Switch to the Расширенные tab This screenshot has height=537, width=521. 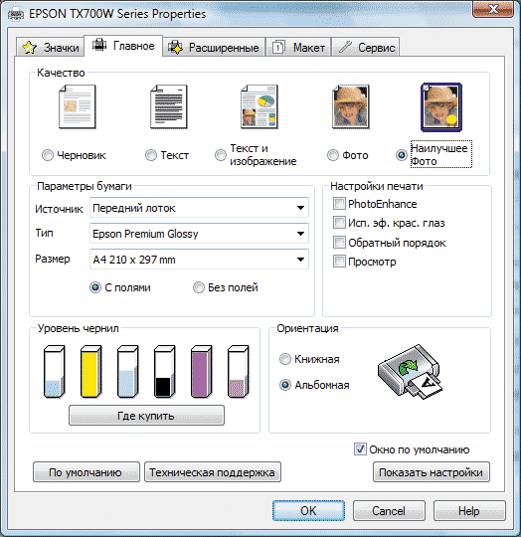point(214,48)
